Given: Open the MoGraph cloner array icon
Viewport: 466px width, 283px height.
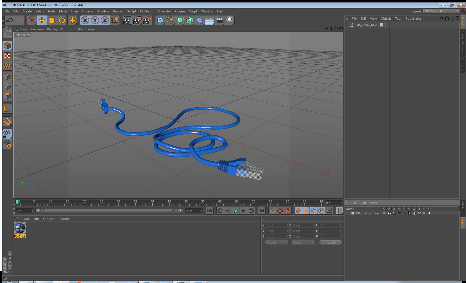Looking at the screenshot, I should (x=190, y=20).
